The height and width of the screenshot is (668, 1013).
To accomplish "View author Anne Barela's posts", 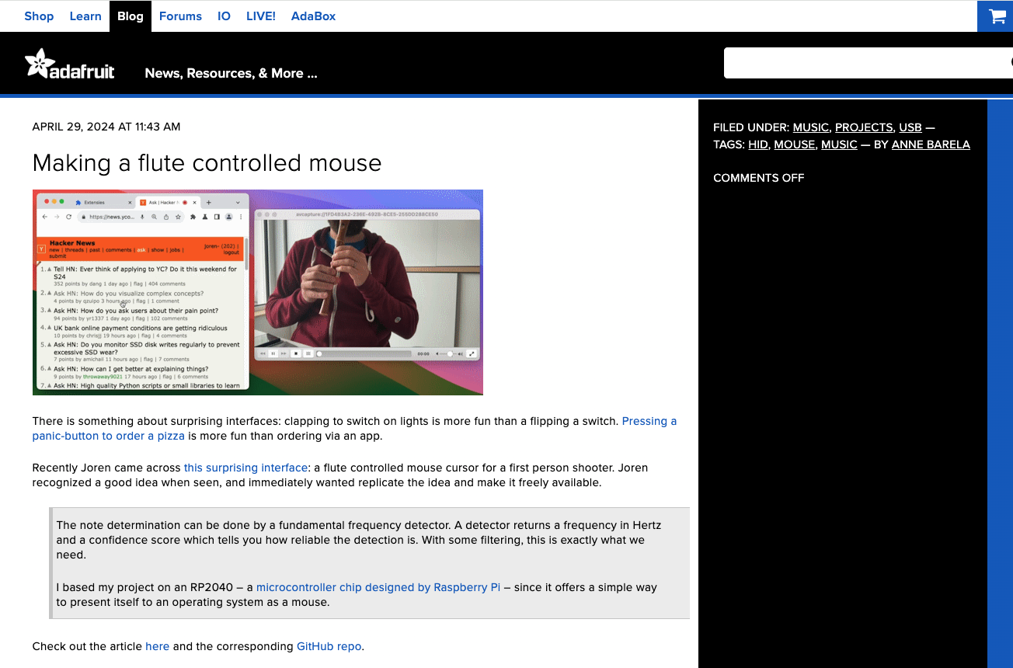I will pos(931,144).
